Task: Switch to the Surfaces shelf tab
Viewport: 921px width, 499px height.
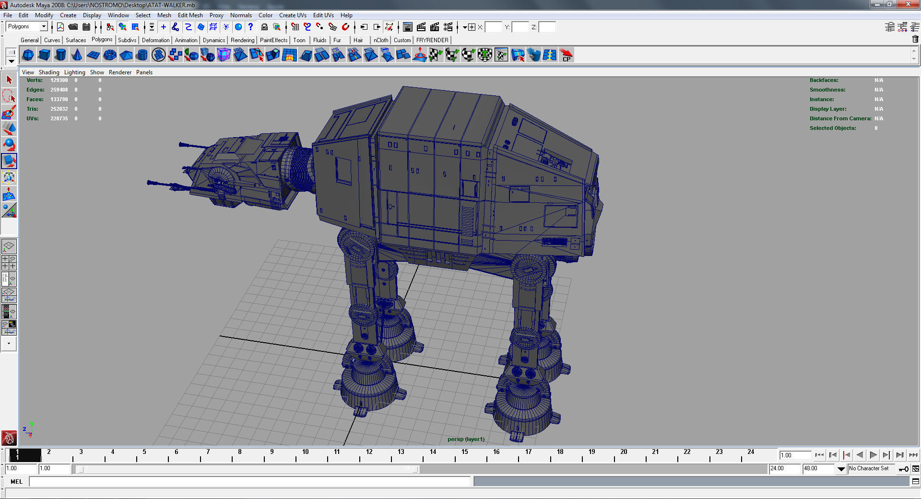Action: (x=76, y=40)
